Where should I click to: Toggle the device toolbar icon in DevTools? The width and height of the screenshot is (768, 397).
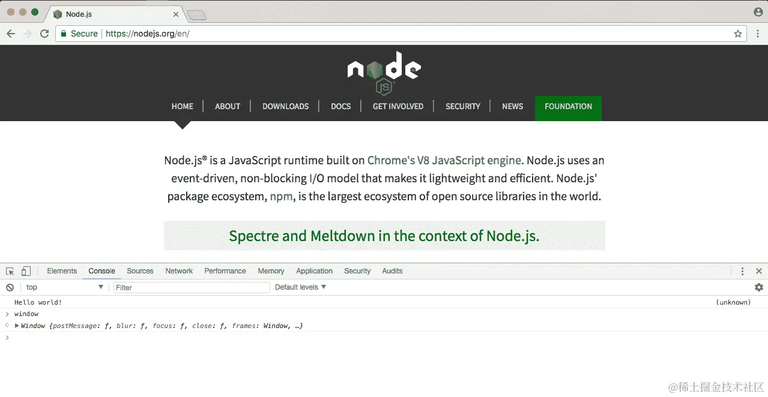(x=26, y=271)
